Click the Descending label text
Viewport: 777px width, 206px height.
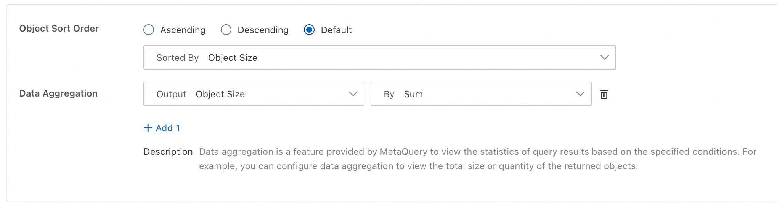coord(263,30)
